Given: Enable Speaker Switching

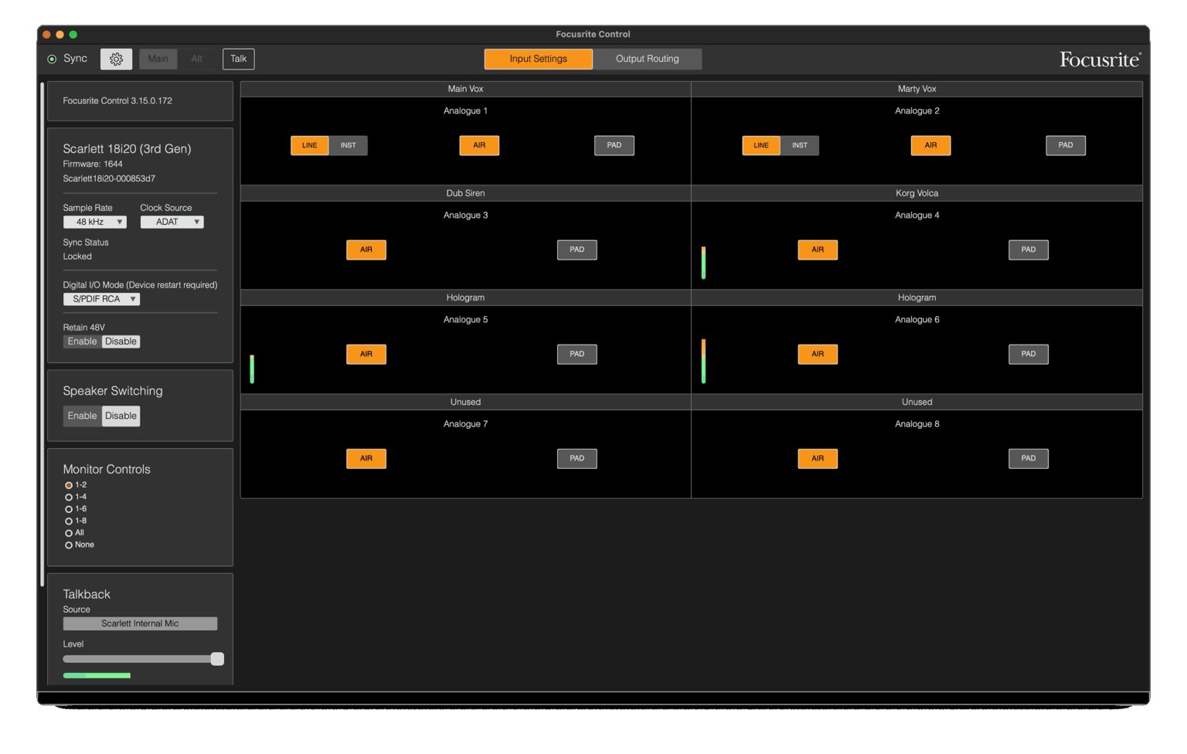Looking at the screenshot, I should tap(82, 416).
